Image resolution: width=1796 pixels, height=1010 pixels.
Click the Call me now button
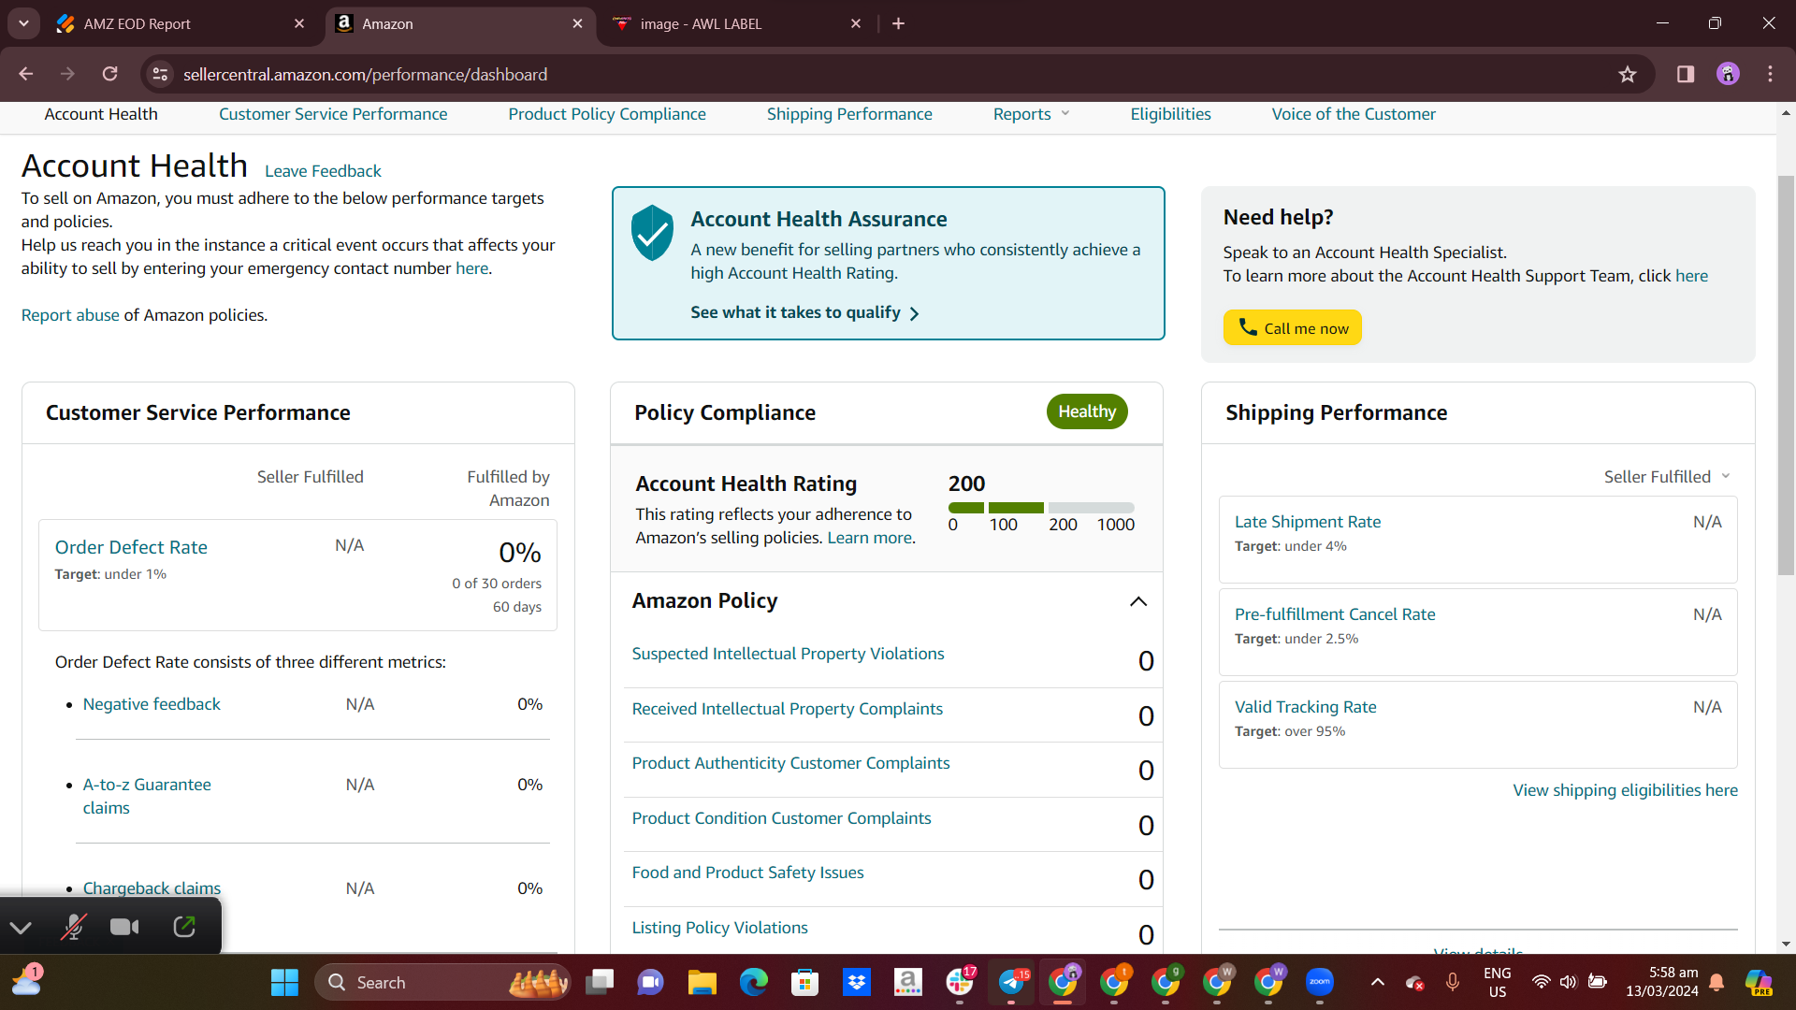pos(1292,327)
